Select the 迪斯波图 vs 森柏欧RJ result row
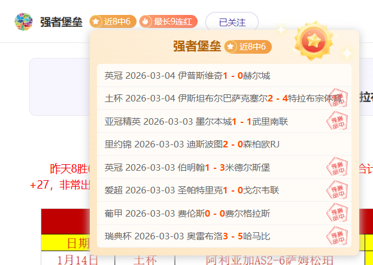The width and height of the screenshot is (373, 265). point(192,144)
